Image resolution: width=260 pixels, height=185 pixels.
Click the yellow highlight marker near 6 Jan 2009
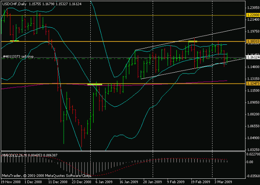(95, 84)
